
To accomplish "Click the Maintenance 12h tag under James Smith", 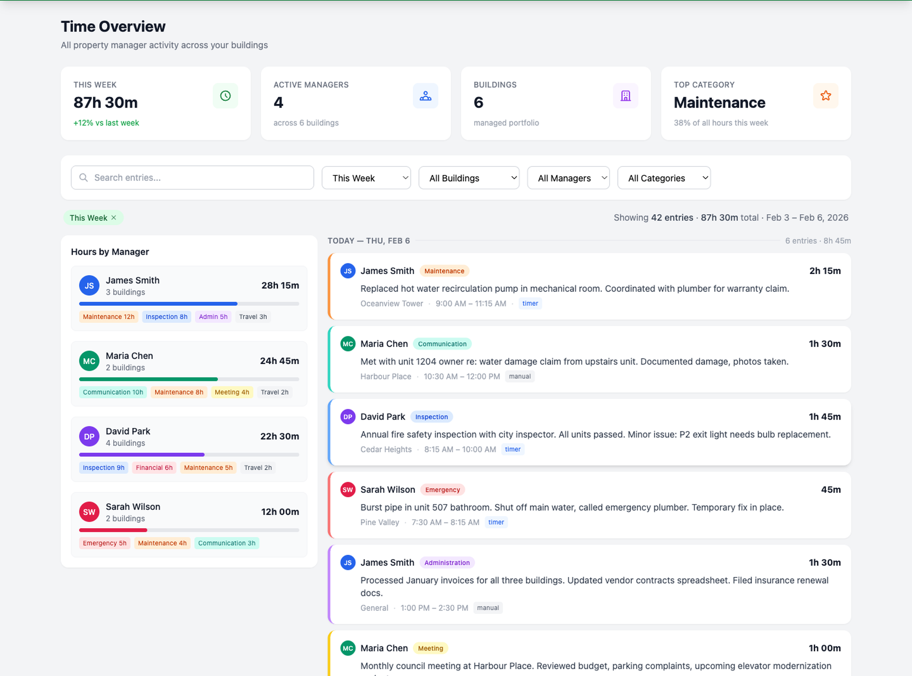I will coord(109,317).
